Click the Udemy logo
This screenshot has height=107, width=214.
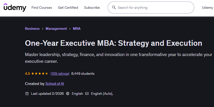pos(15,7)
